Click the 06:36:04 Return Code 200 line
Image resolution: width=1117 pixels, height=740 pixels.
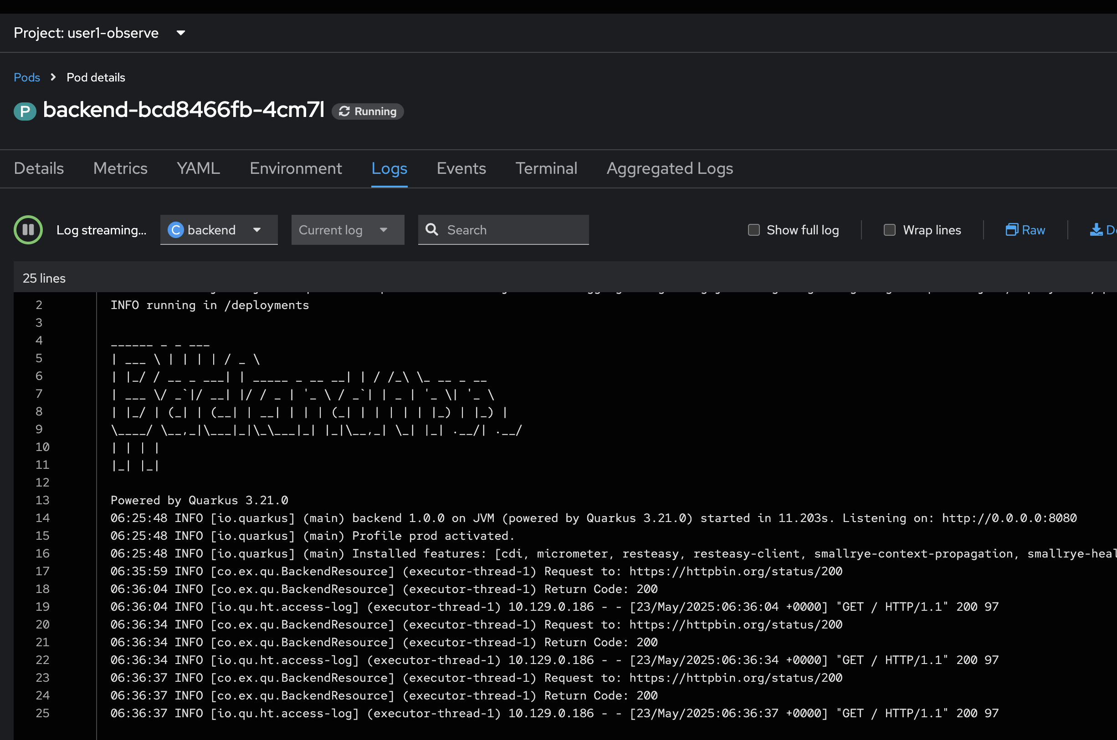coord(384,589)
